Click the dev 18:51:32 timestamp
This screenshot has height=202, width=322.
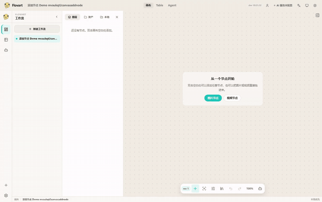point(255,6)
